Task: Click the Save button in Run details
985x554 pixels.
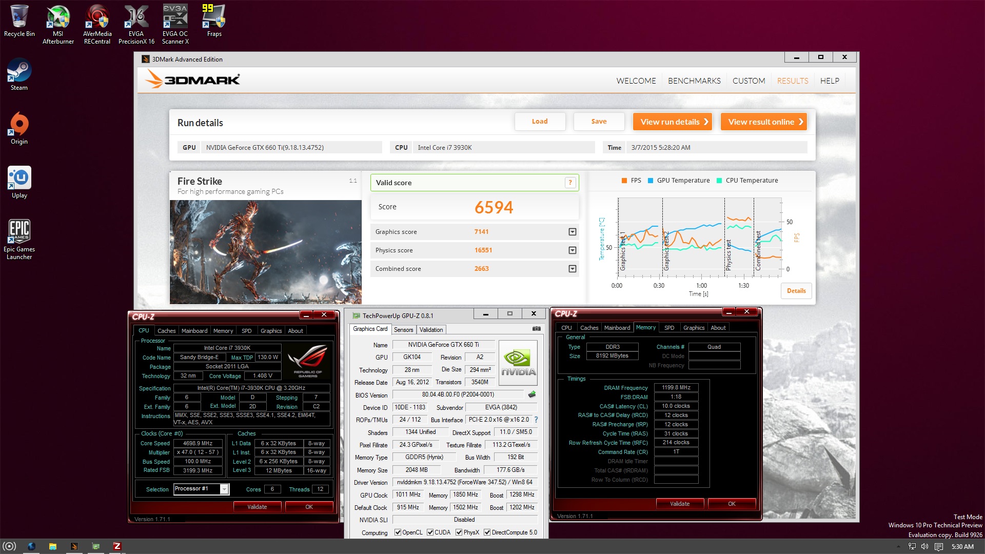Action: click(599, 122)
